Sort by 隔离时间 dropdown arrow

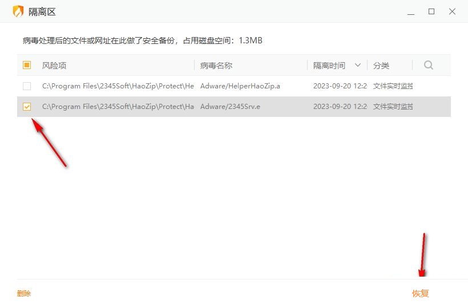[358, 65]
